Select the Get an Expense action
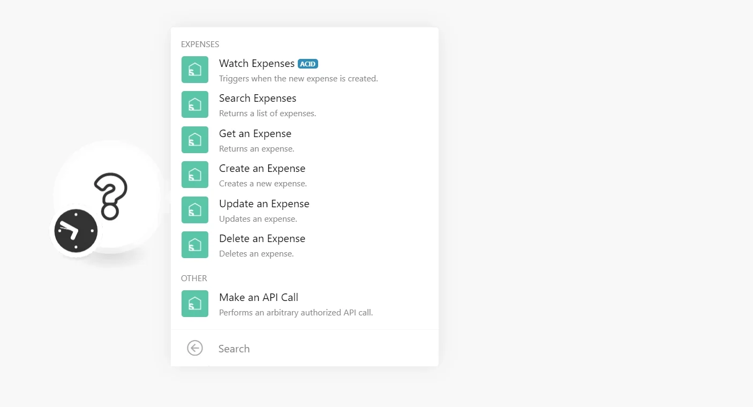This screenshot has width=753, height=407. (305, 140)
